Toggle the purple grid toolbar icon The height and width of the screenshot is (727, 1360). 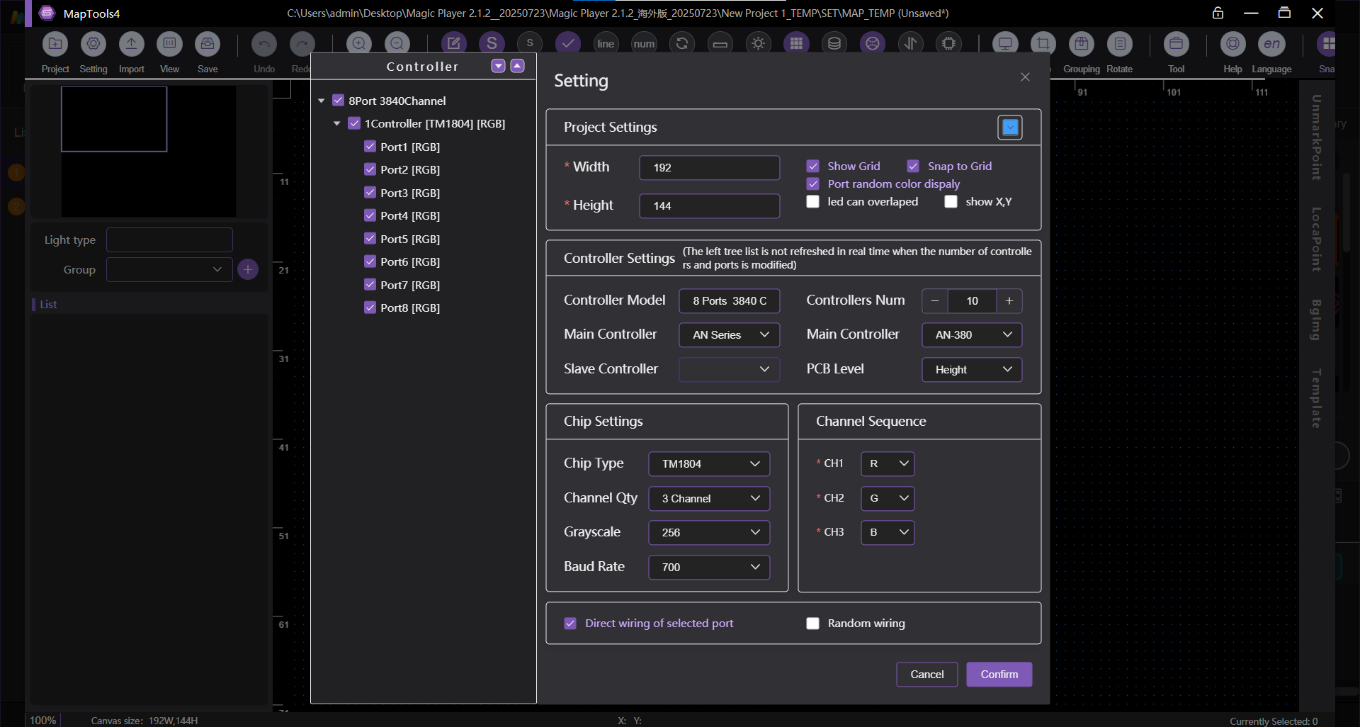[x=796, y=43]
